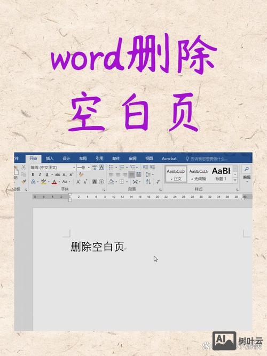Insert an Enclosed Character using the circled icon

point(101,181)
